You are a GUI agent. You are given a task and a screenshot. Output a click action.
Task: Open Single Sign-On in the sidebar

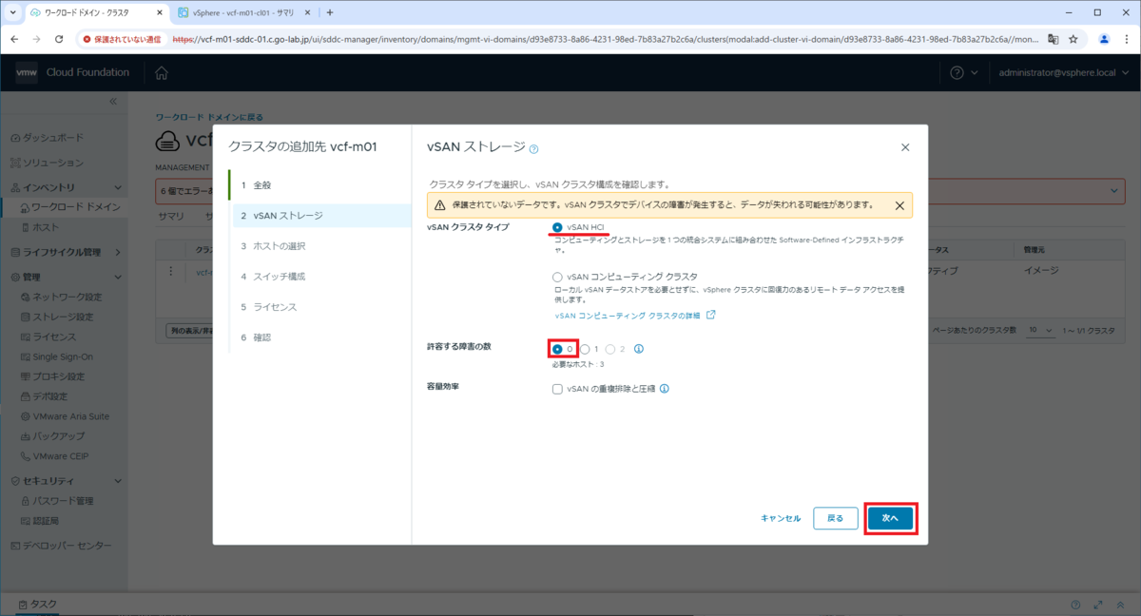[x=56, y=356]
